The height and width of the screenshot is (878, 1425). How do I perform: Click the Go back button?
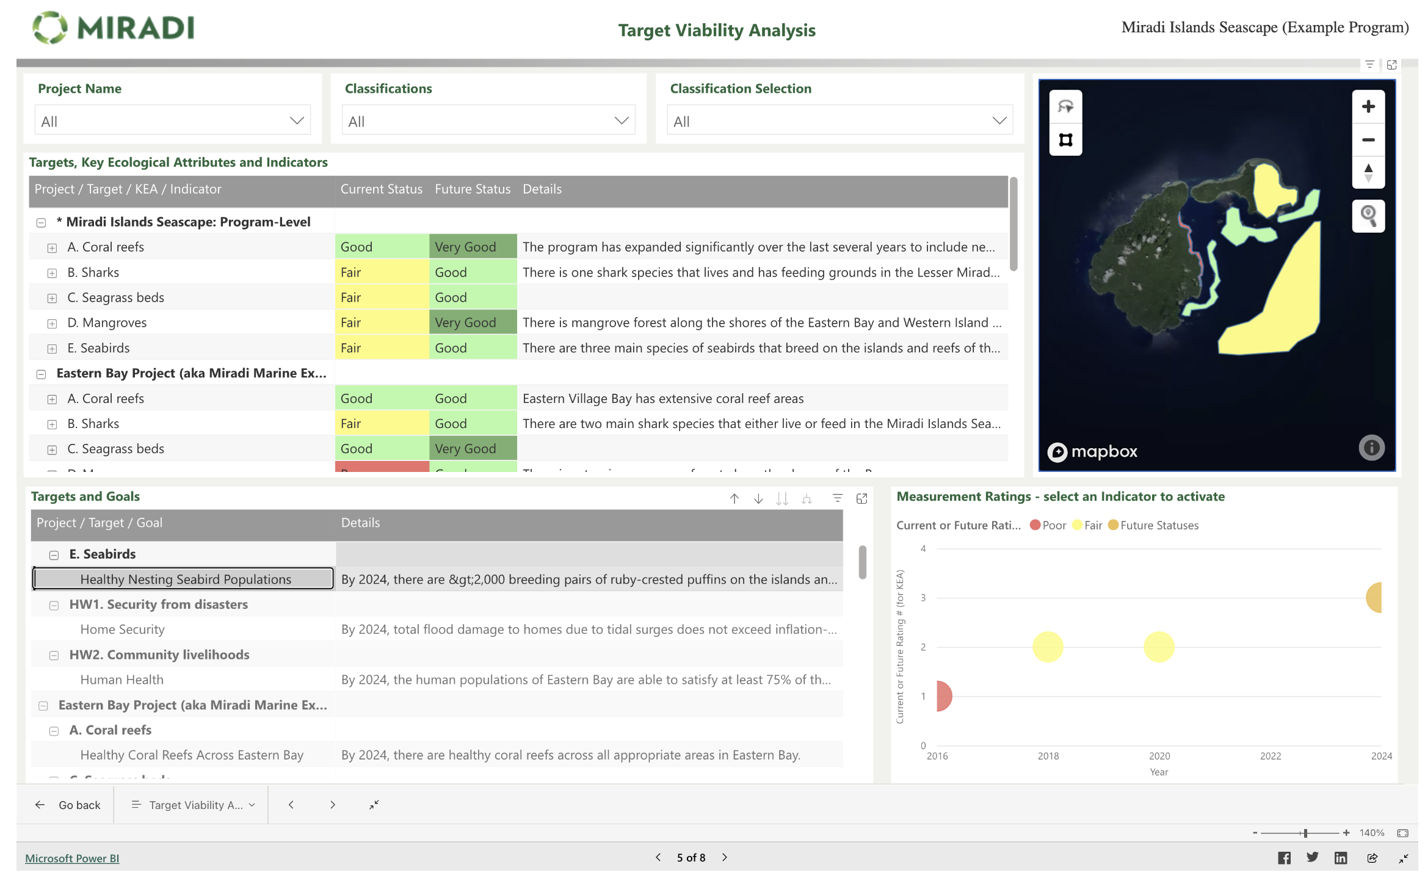coord(67,805)
